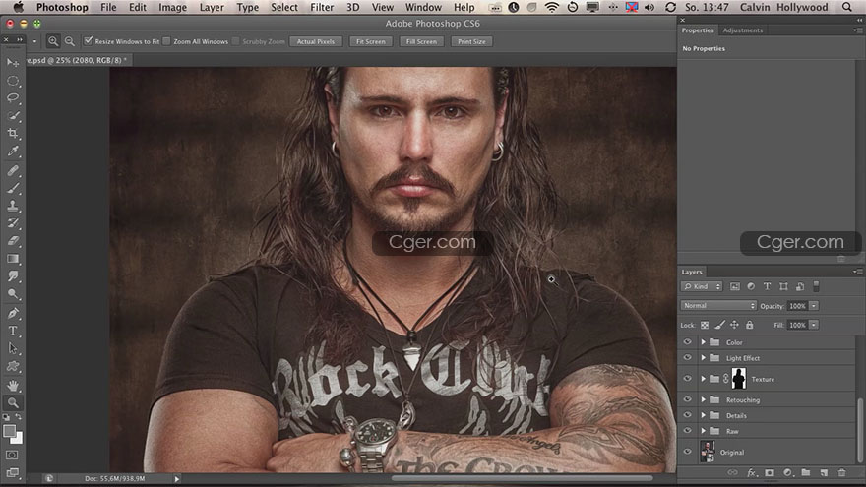This screenshot has height=487, width=866.
Task: Delete layer trash icon
Action: [841, 472]
